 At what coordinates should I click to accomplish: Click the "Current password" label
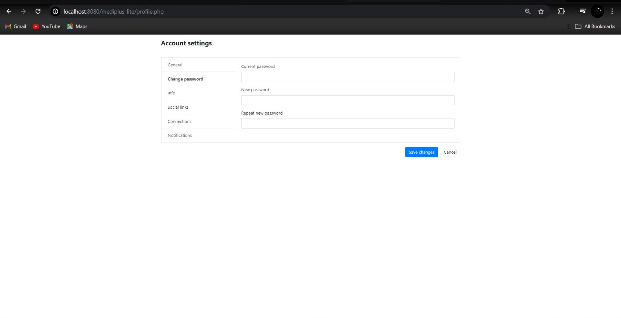(258, 67)
